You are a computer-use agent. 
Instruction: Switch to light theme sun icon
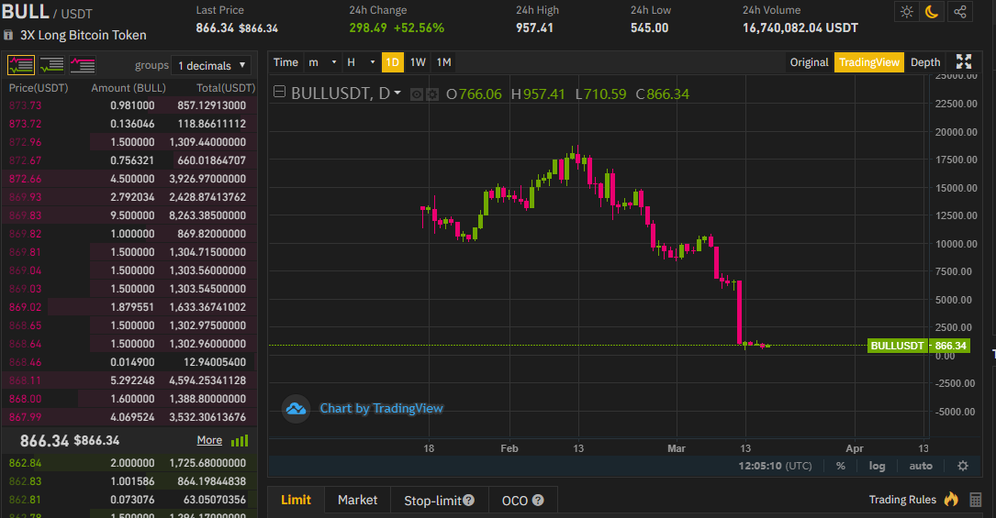906,12
